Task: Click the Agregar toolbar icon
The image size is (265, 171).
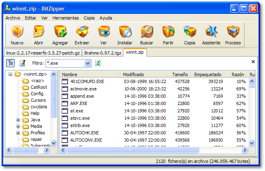Action: click(60, 32)
